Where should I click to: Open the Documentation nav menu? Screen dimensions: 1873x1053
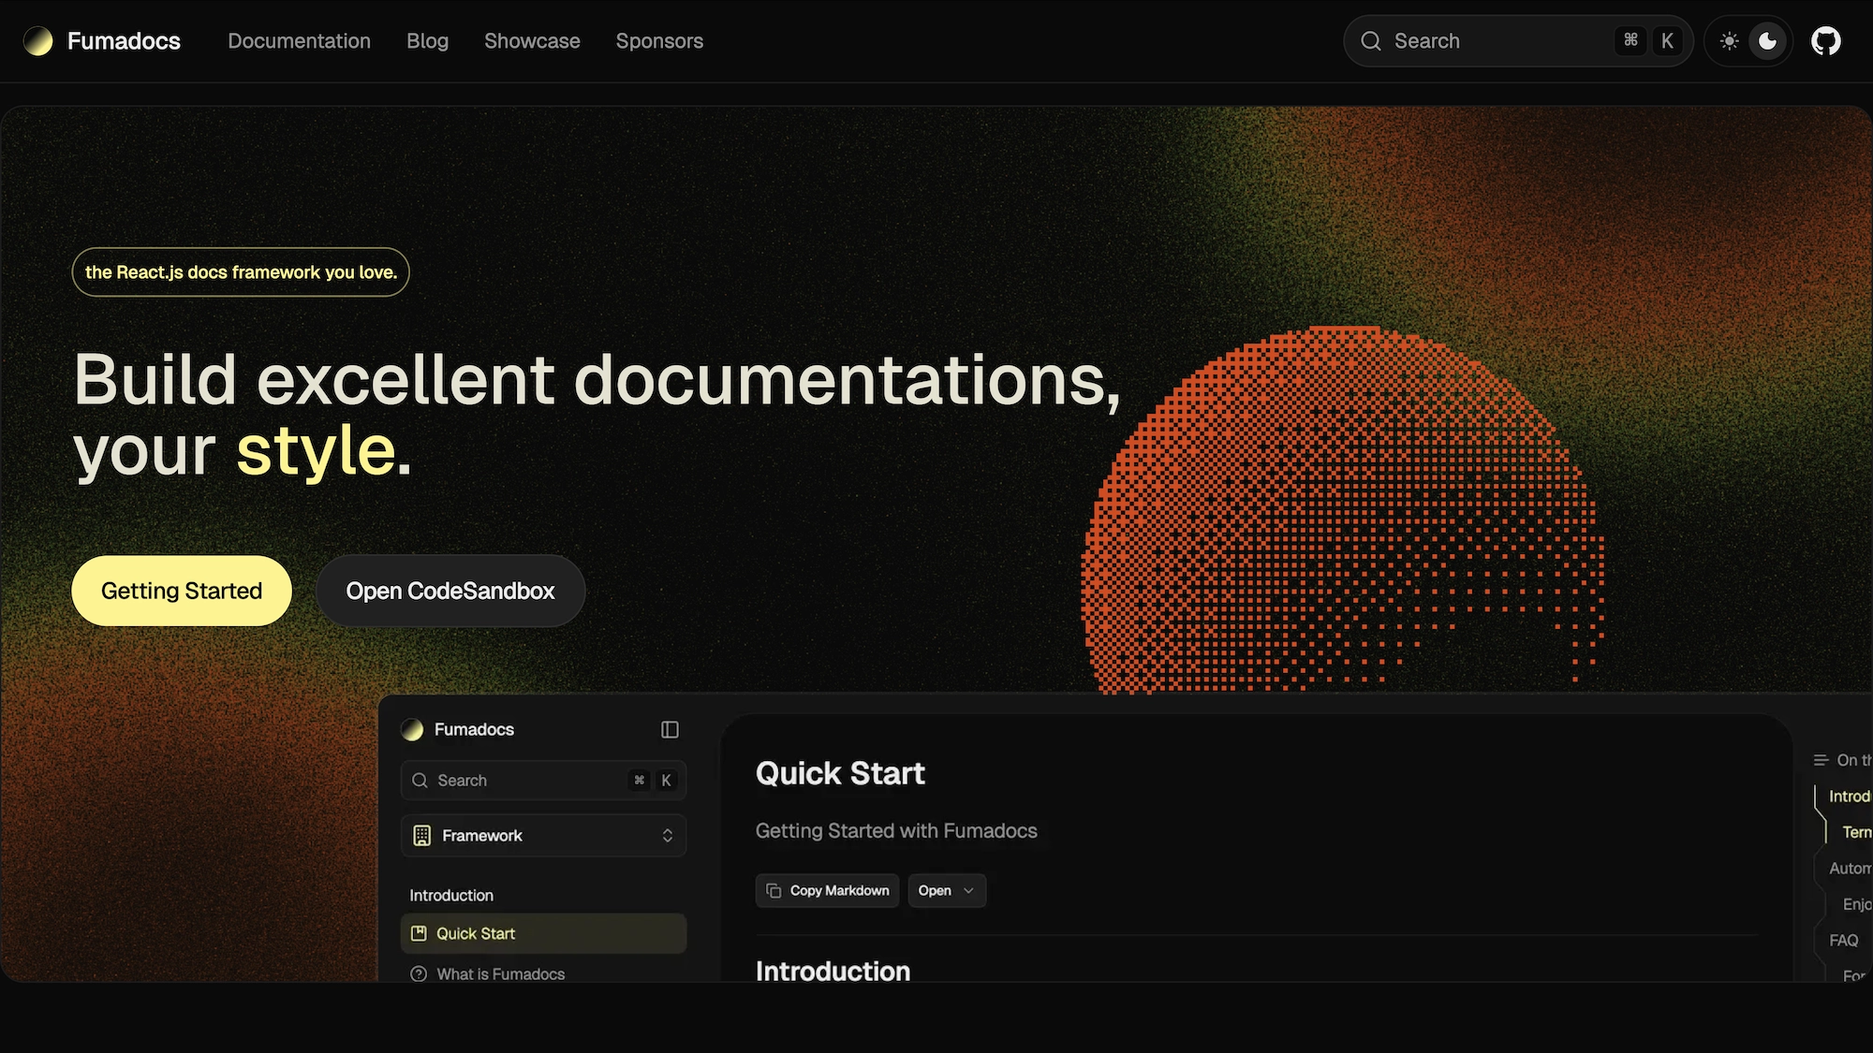click(x=299, y=41)
